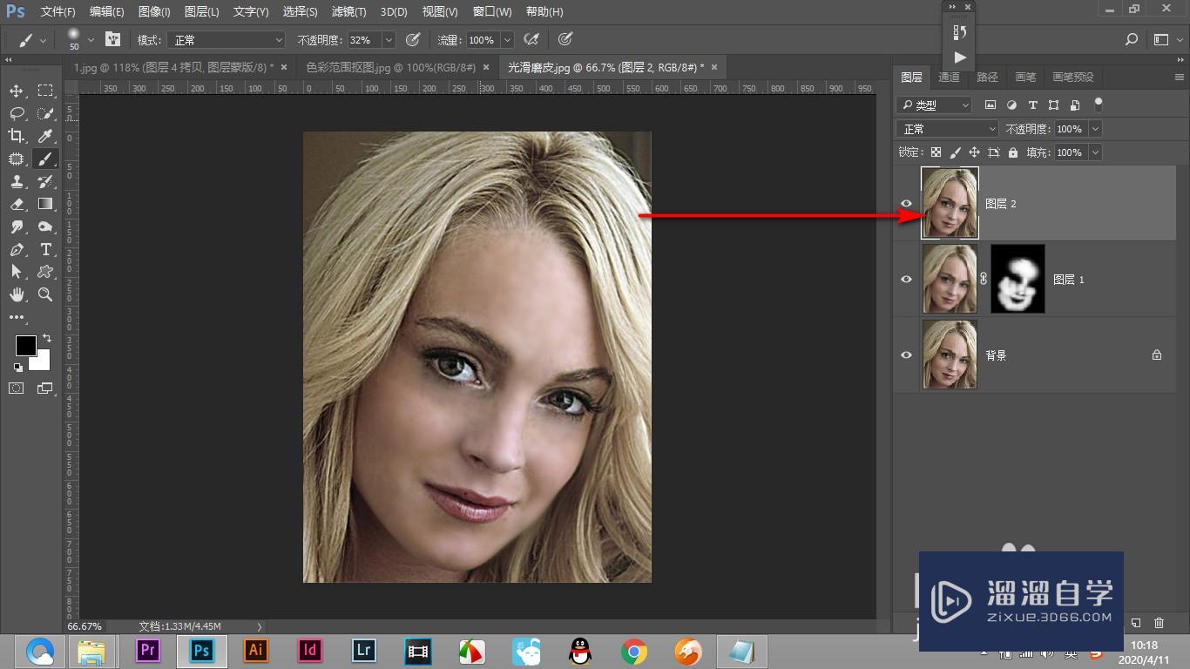Toggle the adjustment layer filter
The image size is (1190, 669).
coord(1011,105)
